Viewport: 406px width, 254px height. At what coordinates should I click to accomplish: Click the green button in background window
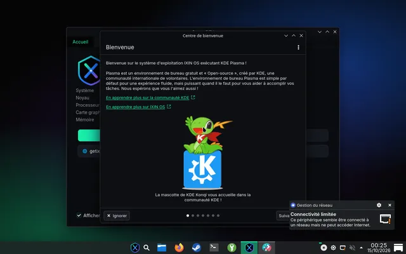coord(89,135)
